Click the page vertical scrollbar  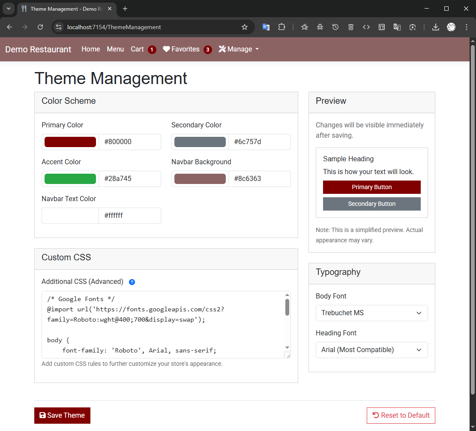(473, 220)
